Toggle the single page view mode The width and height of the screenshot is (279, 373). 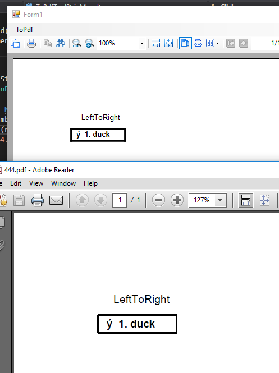(x=185, y=44)
